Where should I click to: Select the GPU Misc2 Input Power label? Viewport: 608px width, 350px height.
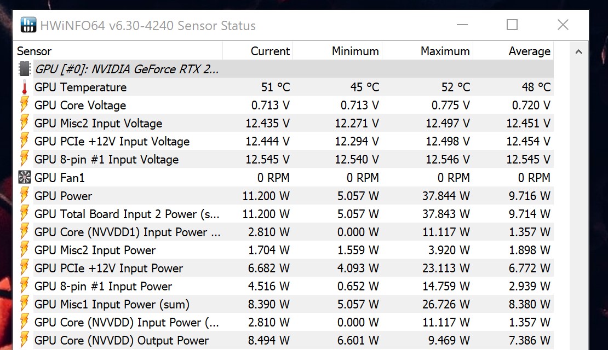[x=95, y=250]
